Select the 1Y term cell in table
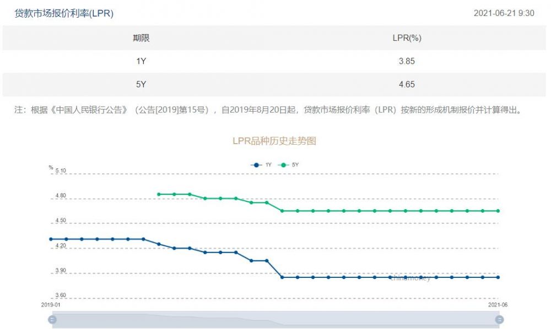The width and height of the screenshot is (551, 329). pos(141,62)
